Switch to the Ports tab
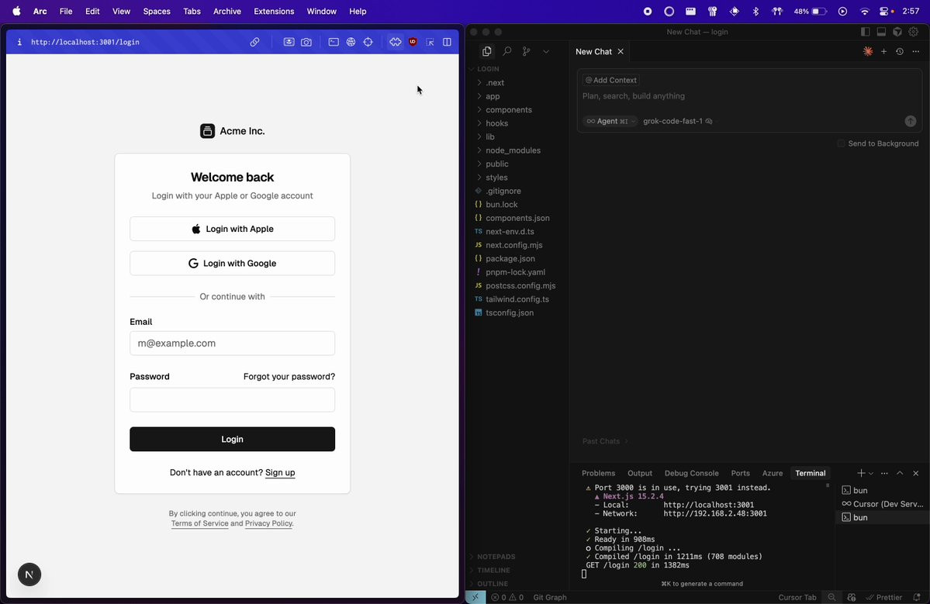 pos(740,473)
